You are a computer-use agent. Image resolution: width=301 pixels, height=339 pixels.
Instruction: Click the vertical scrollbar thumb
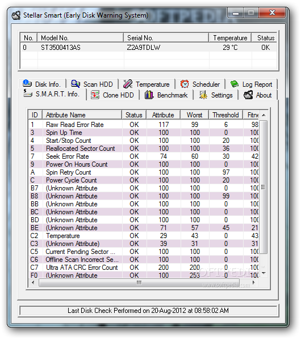click(264, 187)
